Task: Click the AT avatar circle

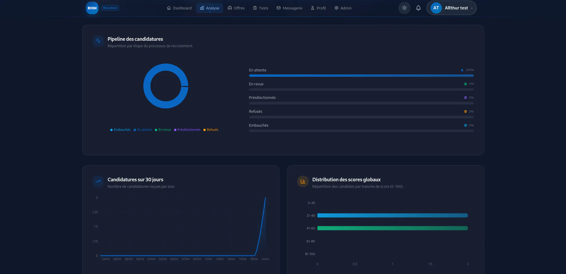Action: [x=436, y=8]
